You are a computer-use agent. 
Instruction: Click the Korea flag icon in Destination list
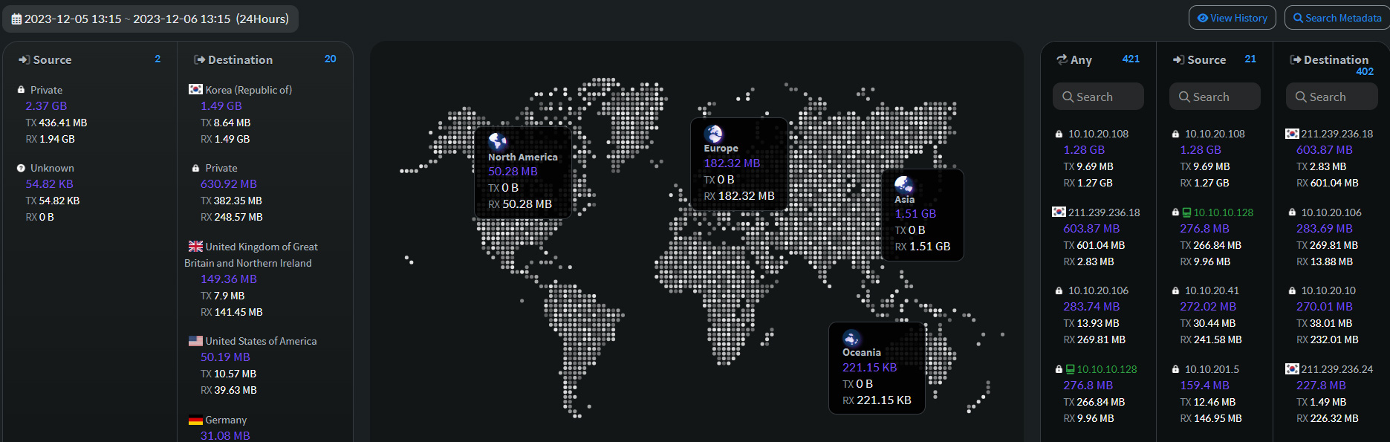click(195, 89)
